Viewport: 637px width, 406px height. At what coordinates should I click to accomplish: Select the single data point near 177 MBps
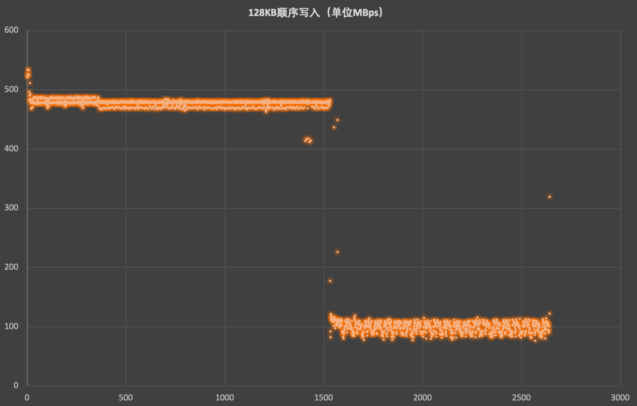pos(330,281)
